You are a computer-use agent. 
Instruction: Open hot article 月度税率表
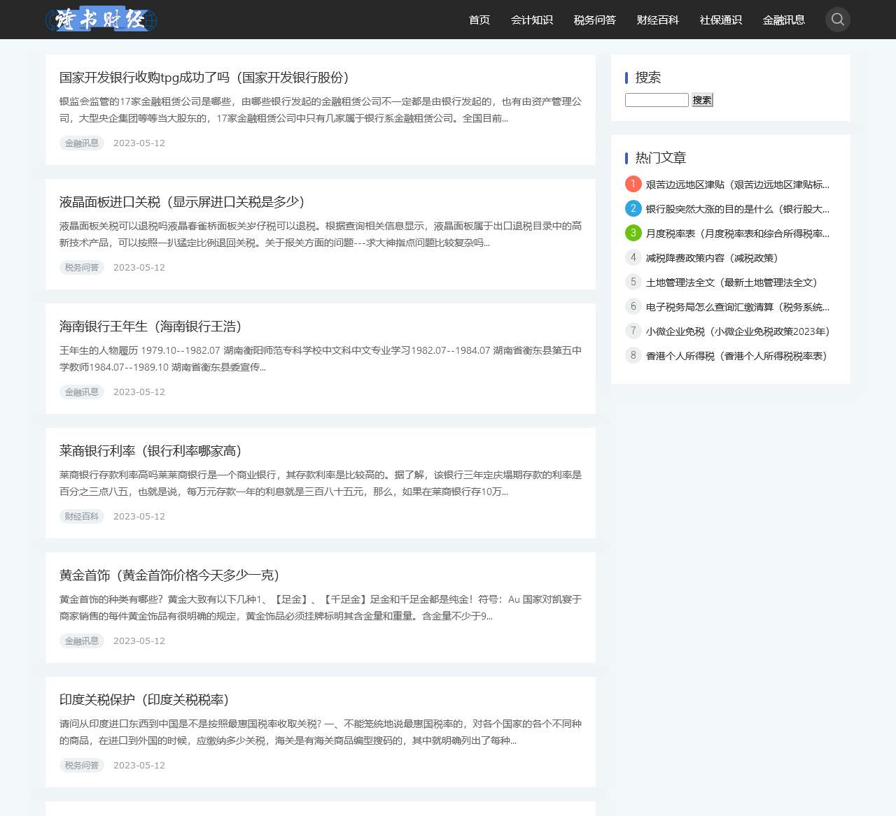tap(737, 234)
